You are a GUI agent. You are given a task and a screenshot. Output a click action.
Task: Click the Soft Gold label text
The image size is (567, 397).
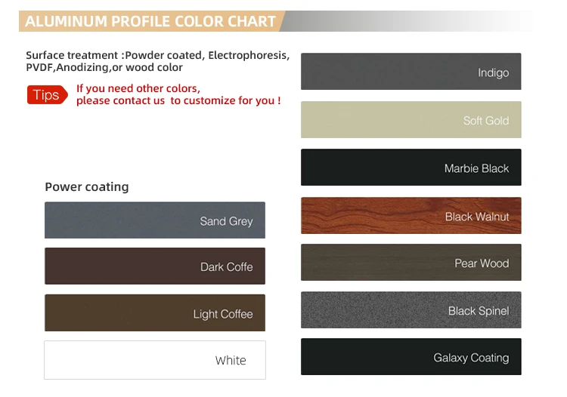click(x=486, y=121)
